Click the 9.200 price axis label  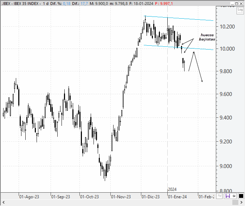[x=226, y=142]
